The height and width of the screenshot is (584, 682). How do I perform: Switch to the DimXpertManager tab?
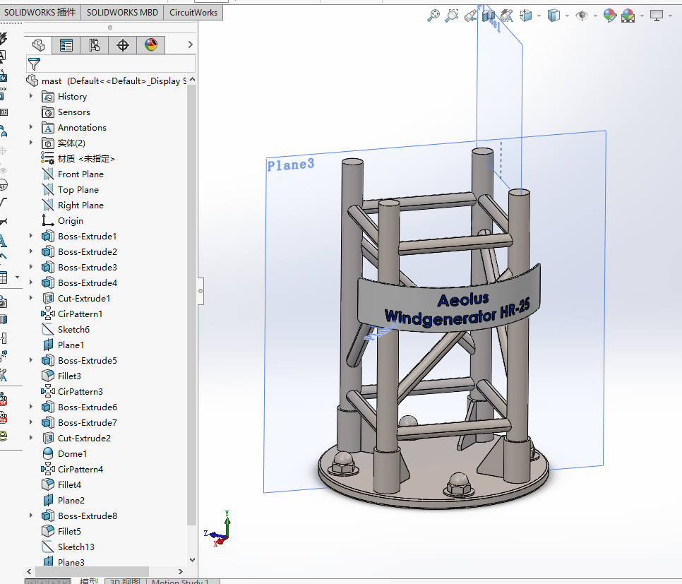123,44
